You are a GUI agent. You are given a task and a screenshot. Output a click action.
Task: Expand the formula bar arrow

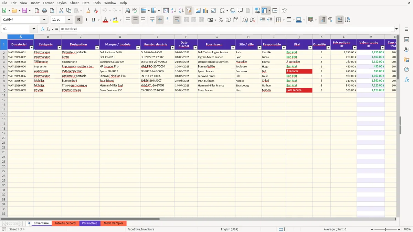[396, 29]
